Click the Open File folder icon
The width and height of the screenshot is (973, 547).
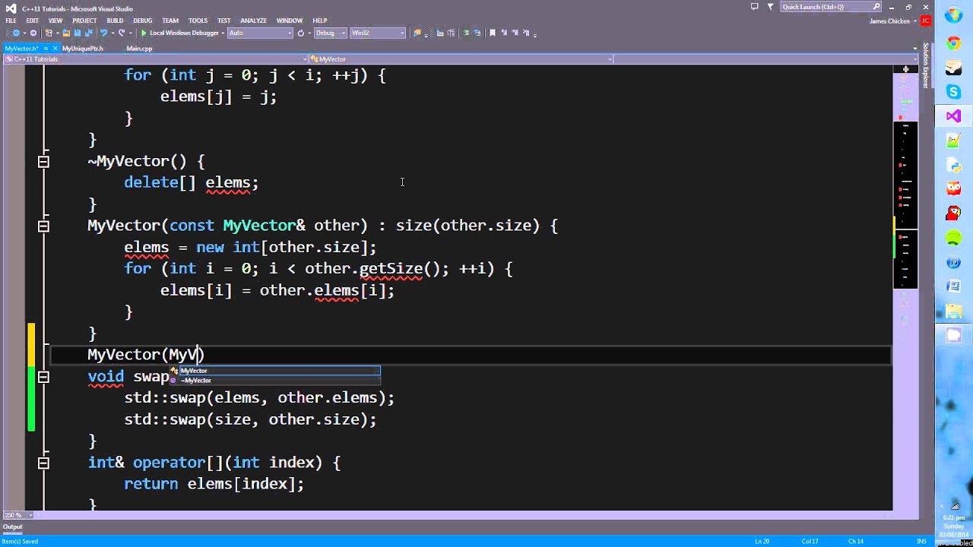tap(66, 33)
